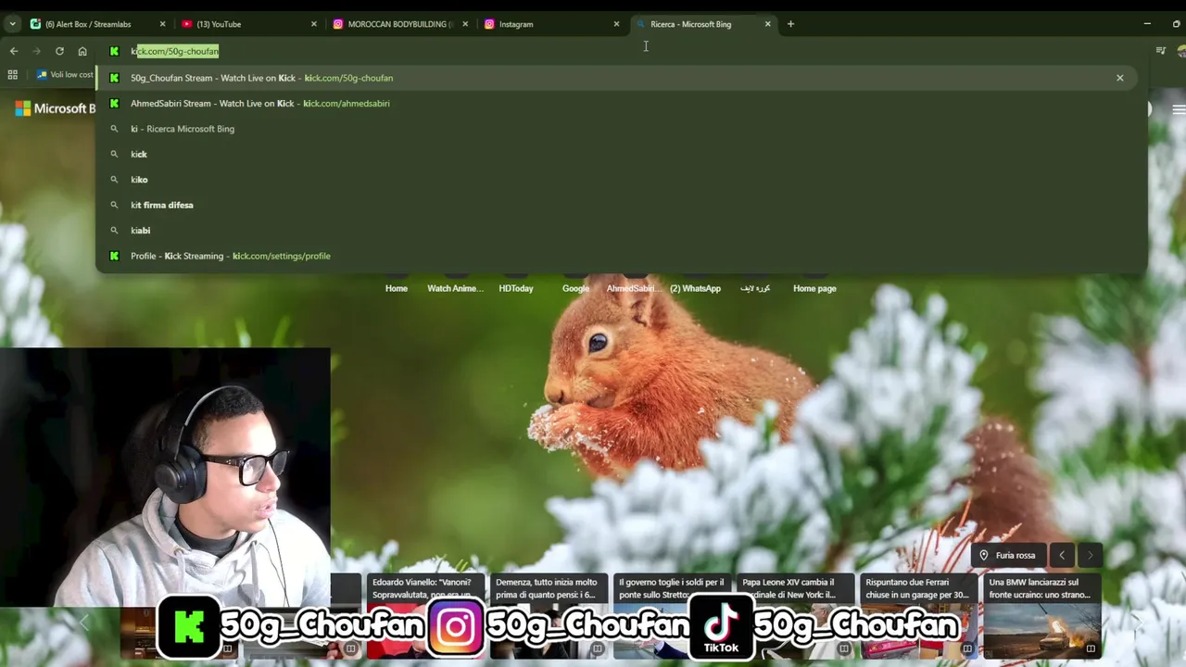Click the Furia rossa image info button
The width and height of the screenshot is (1186, 667).
pos(1009,556)
